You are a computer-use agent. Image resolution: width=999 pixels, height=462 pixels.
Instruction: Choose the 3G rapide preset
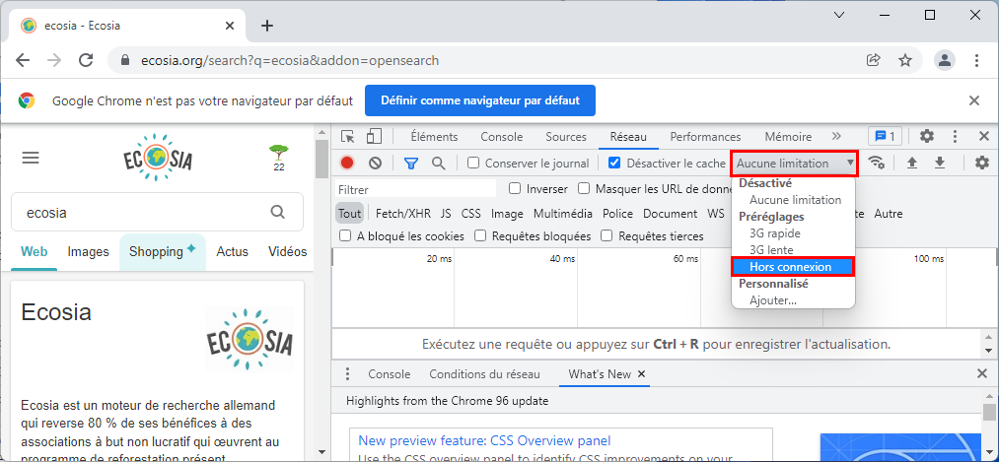click(x=793, y=233)
